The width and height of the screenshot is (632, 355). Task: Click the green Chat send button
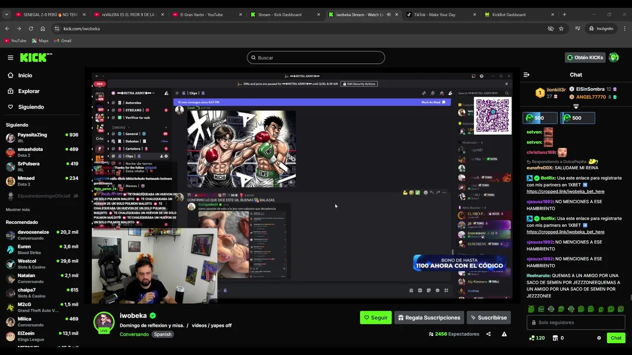(616, 338)
